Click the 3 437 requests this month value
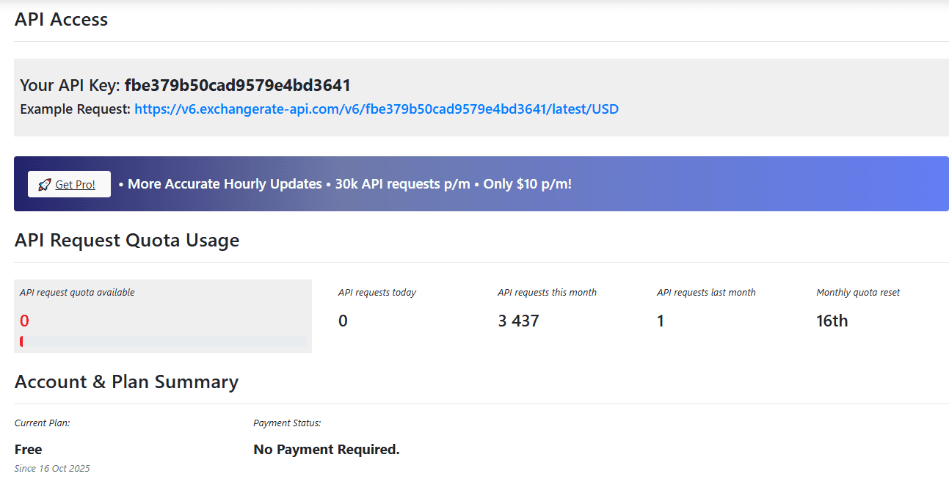This screenshot has width=949, height=493. pyautogui.click(x=518, y=321)
